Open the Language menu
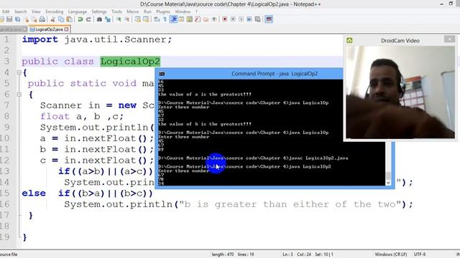The height and width of the screenshot is (258, 460). [x=78, y=11]
